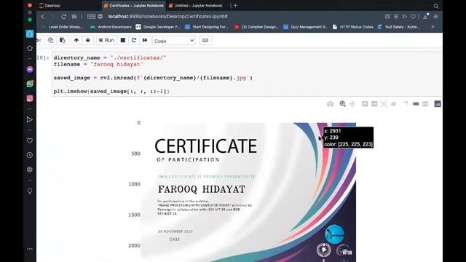Screen dimensions: 466x262
Task: Open sidebar bookmarks heart icon
Action: point(30,140)
